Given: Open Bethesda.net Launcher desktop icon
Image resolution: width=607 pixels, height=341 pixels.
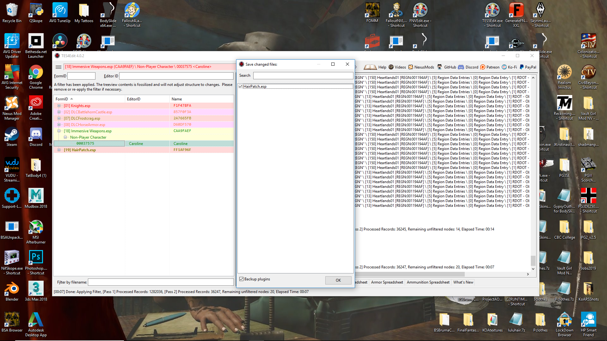Looking at the screenshot, I should (36, 46).
